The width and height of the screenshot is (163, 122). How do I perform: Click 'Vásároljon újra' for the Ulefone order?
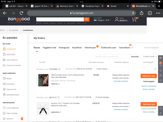point(149,76)
